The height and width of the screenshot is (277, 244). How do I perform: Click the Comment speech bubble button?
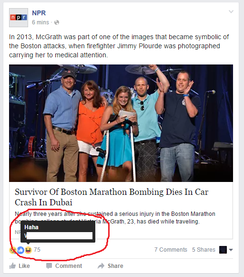coord(64,266)
